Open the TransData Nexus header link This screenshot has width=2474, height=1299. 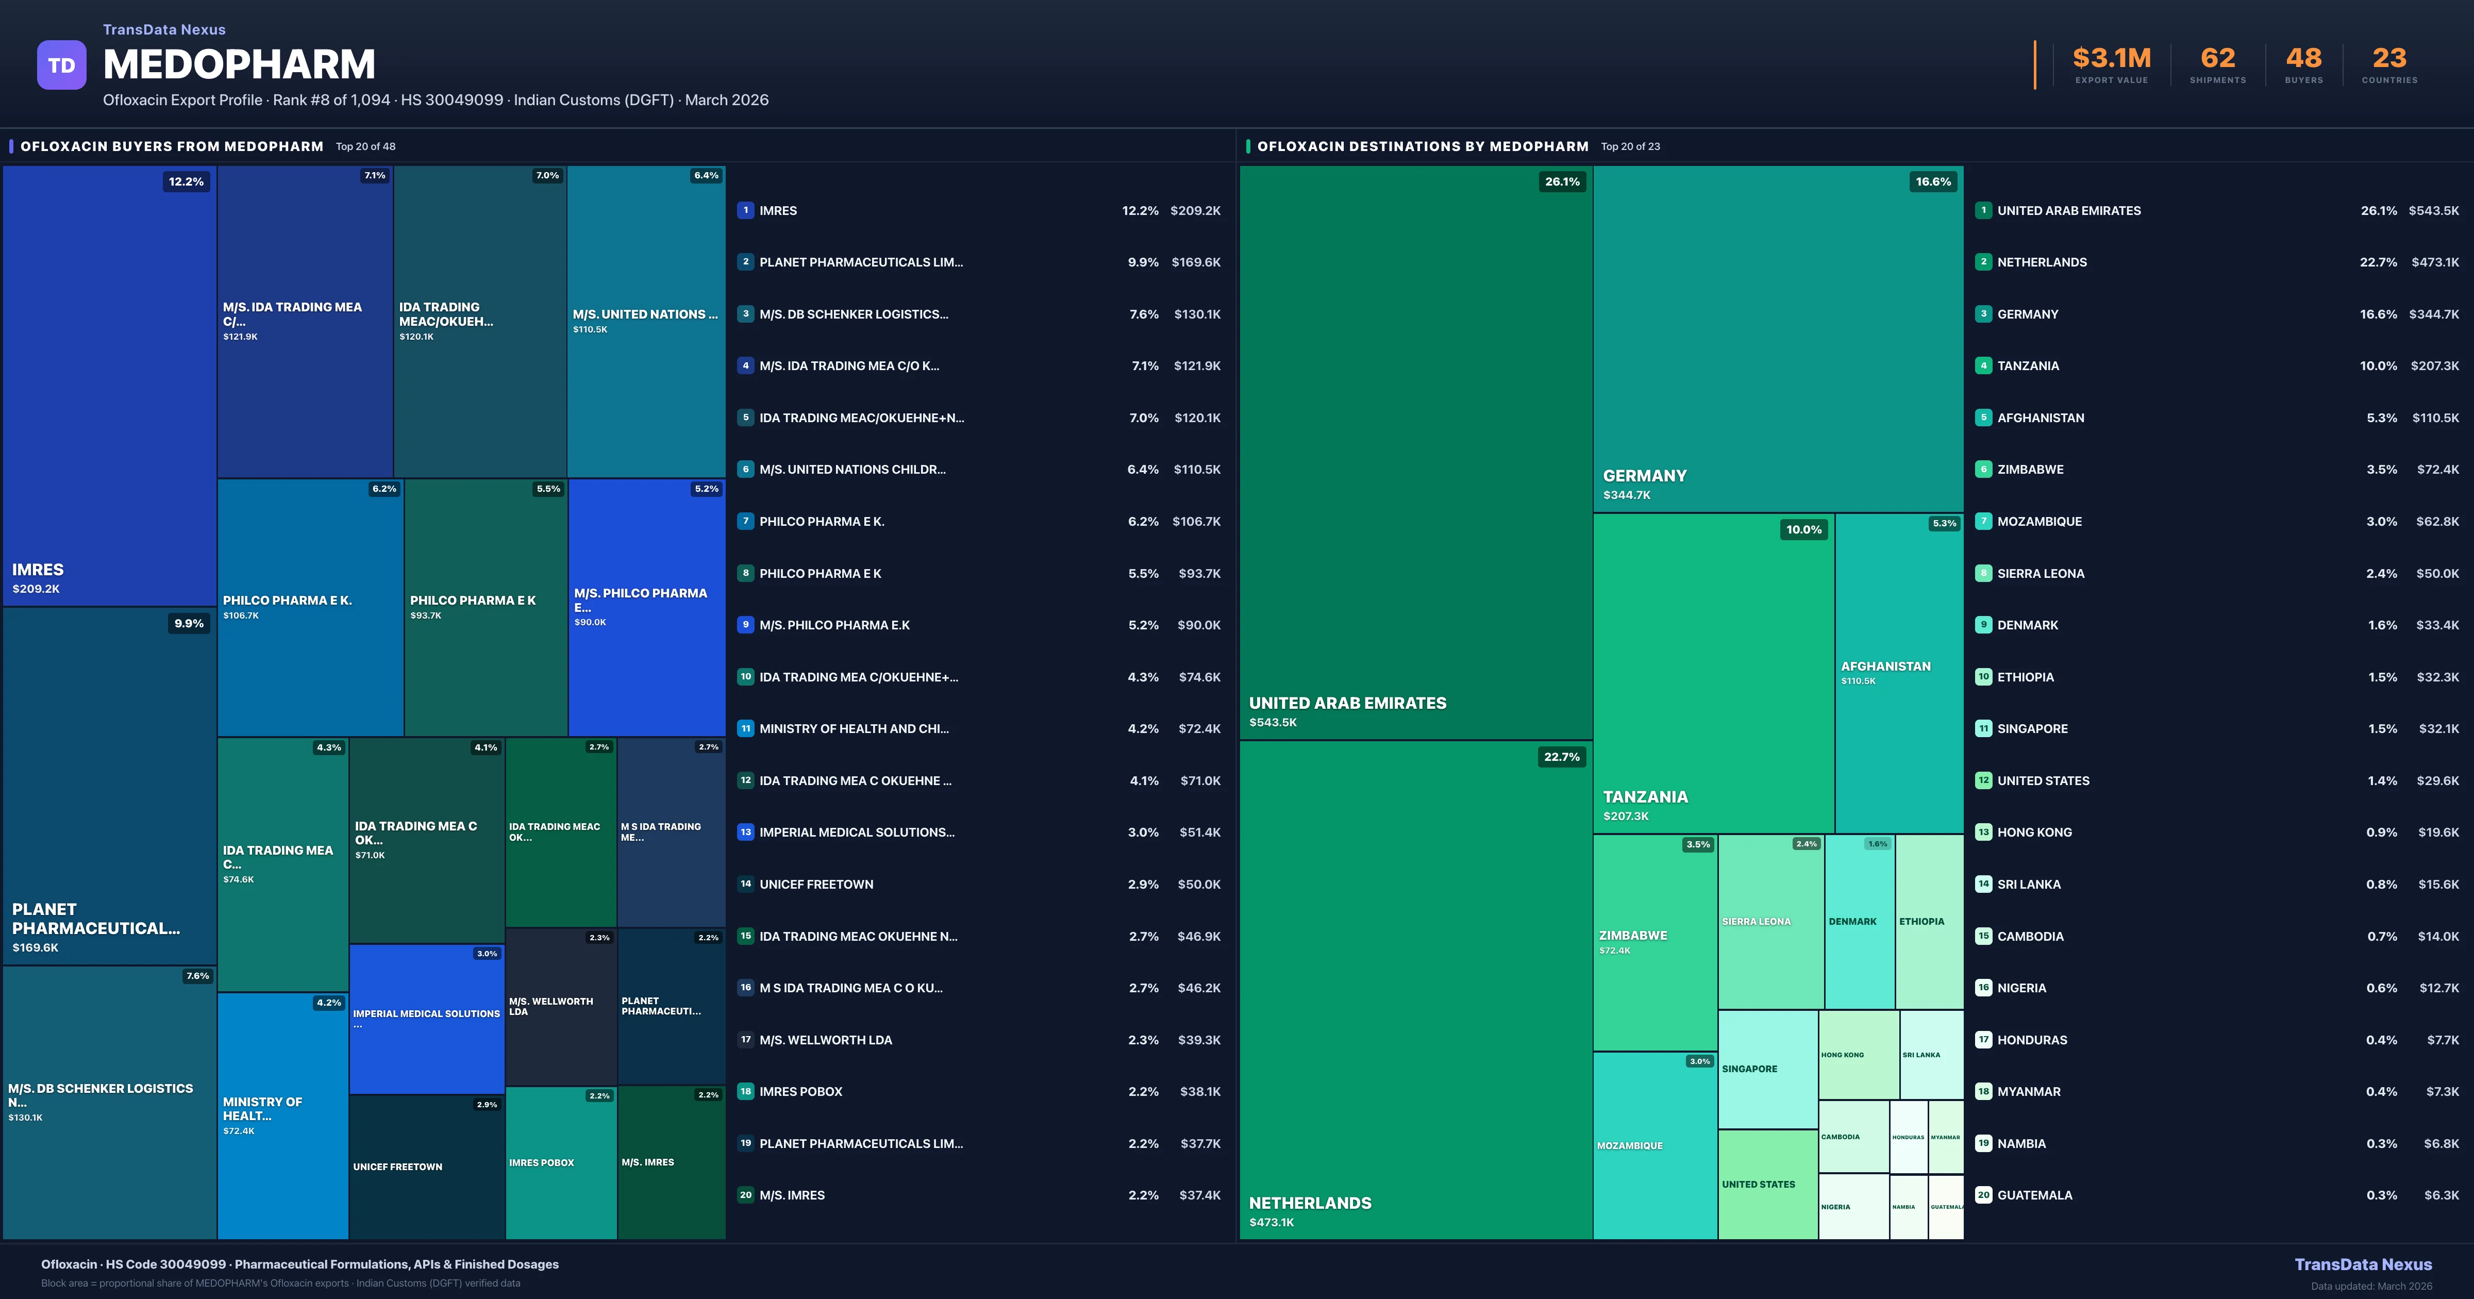[164, 30]
